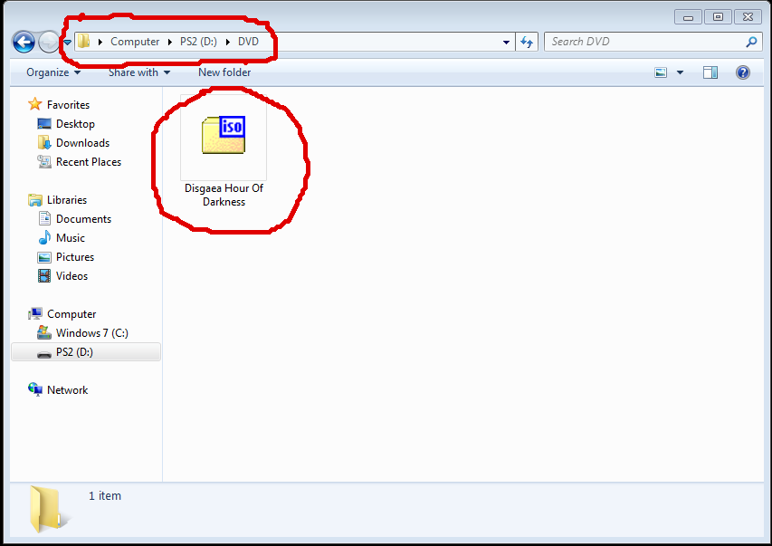Toggle the preview pane button
Viewport: 772px width, 546px height.
(710, 72)
